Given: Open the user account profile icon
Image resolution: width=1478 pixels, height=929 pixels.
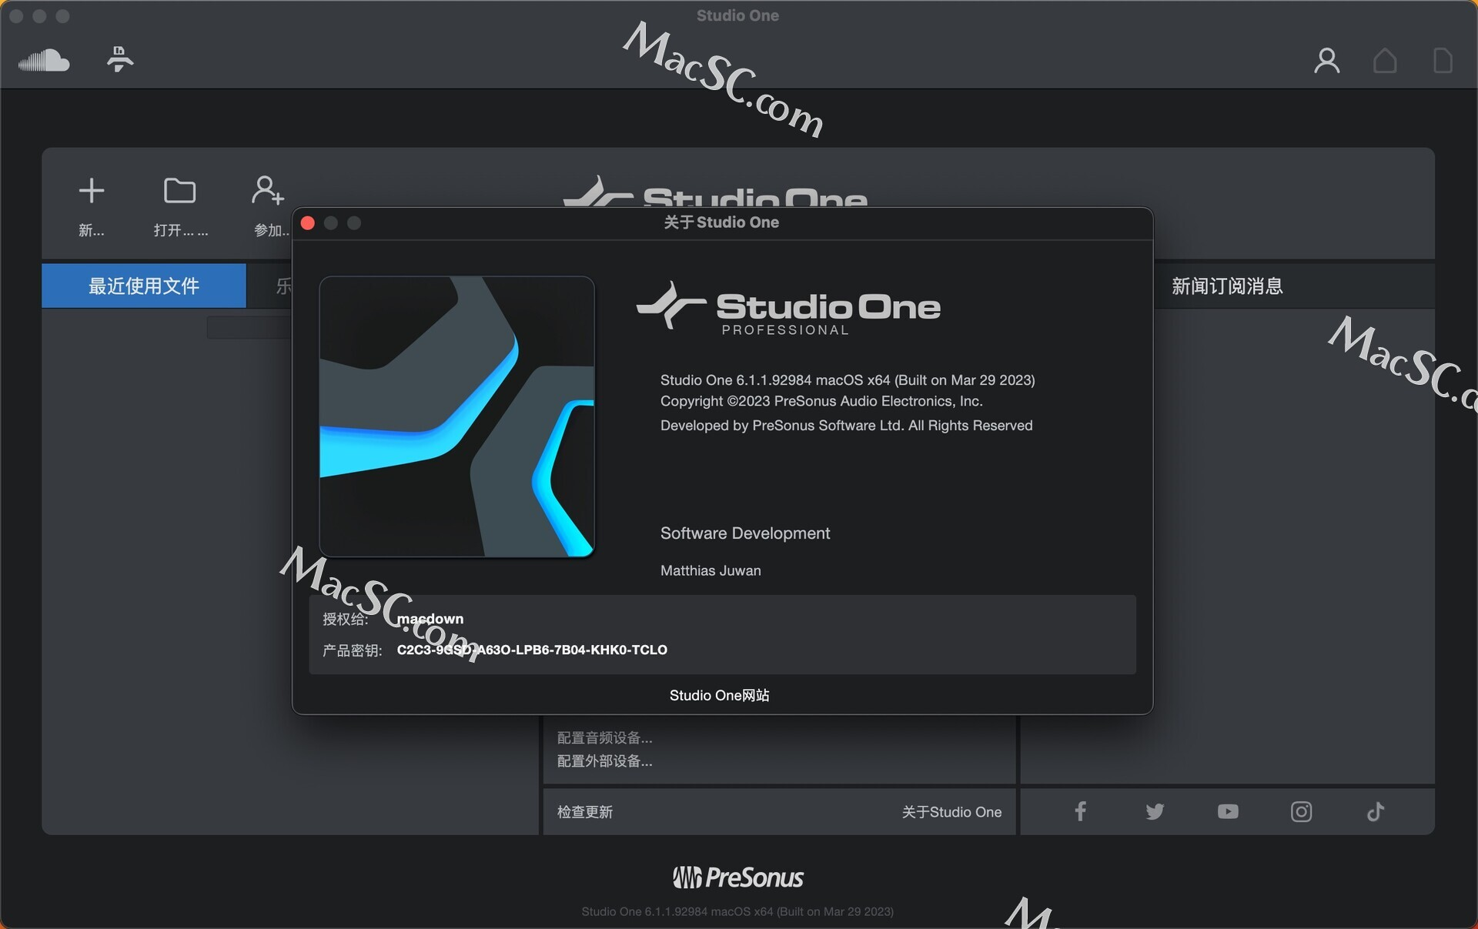Looking at the screenshot, I should tap(1327, 60).
